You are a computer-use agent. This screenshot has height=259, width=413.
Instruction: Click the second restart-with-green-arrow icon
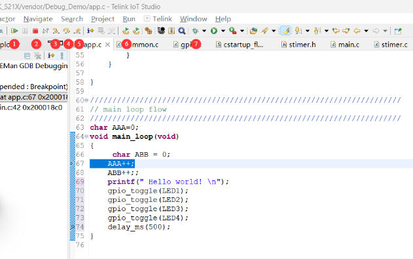[136, 31]
